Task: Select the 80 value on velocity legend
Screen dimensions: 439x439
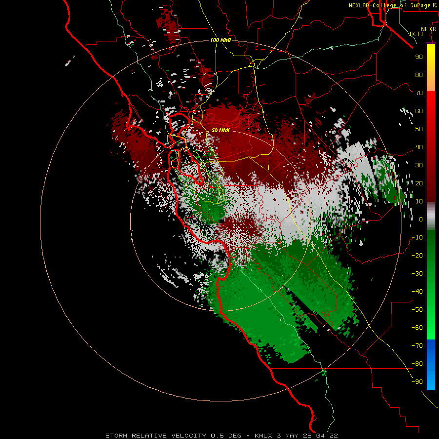Action: click(x=419, y=75)
